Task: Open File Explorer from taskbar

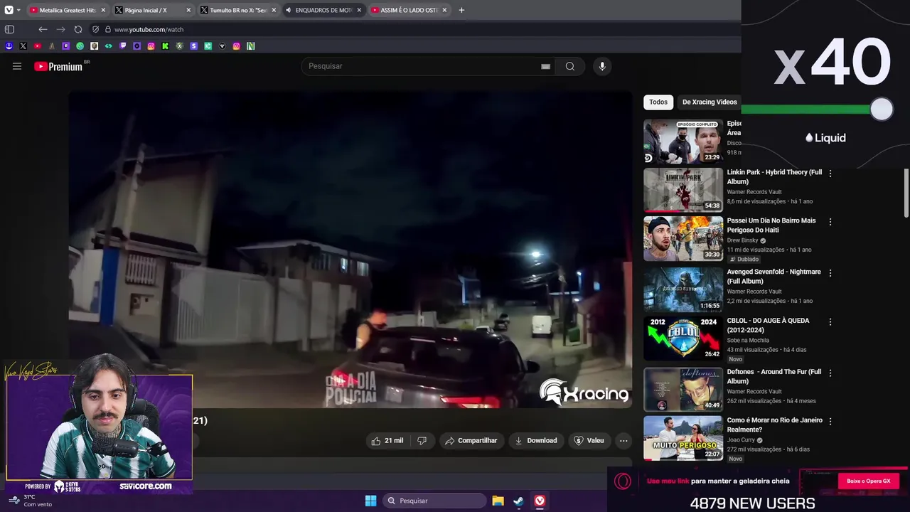Action: click(x=498, y=501)
